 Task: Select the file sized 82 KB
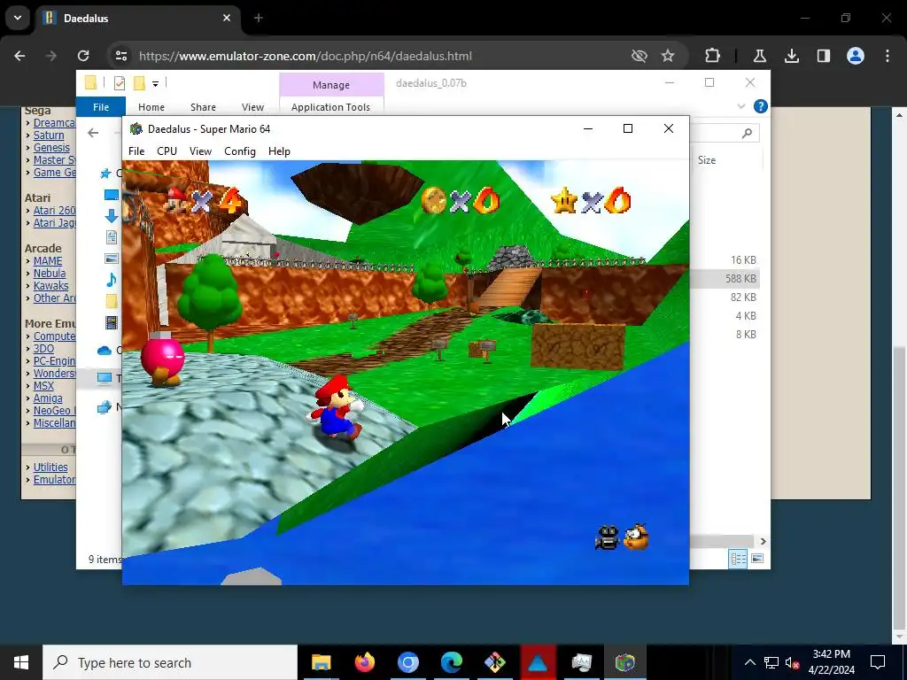click(743, 297)
